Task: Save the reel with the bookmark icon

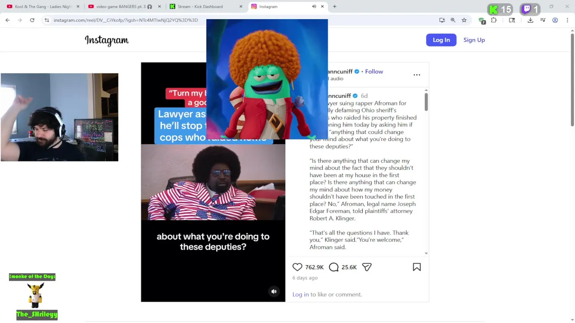Action: (417, 267)
